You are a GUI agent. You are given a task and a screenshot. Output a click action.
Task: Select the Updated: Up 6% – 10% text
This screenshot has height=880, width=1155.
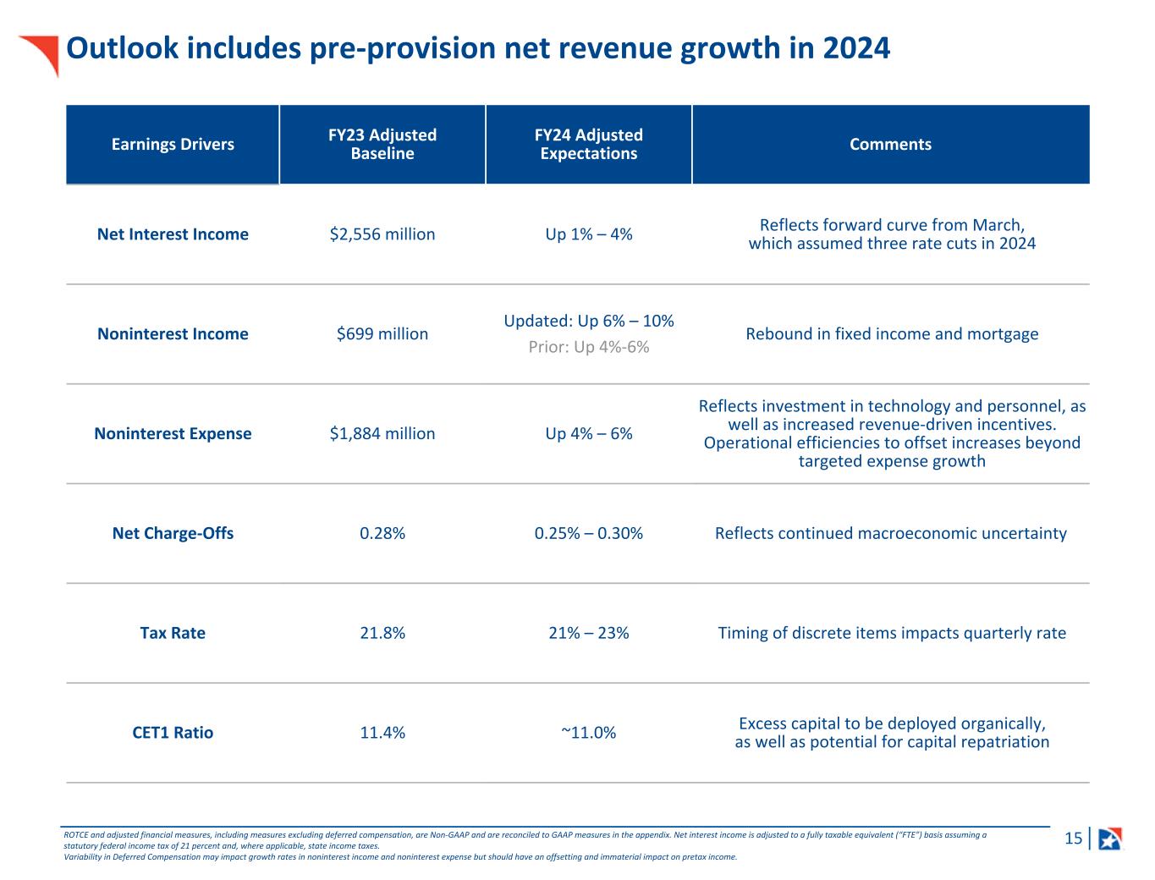point(589,322)
